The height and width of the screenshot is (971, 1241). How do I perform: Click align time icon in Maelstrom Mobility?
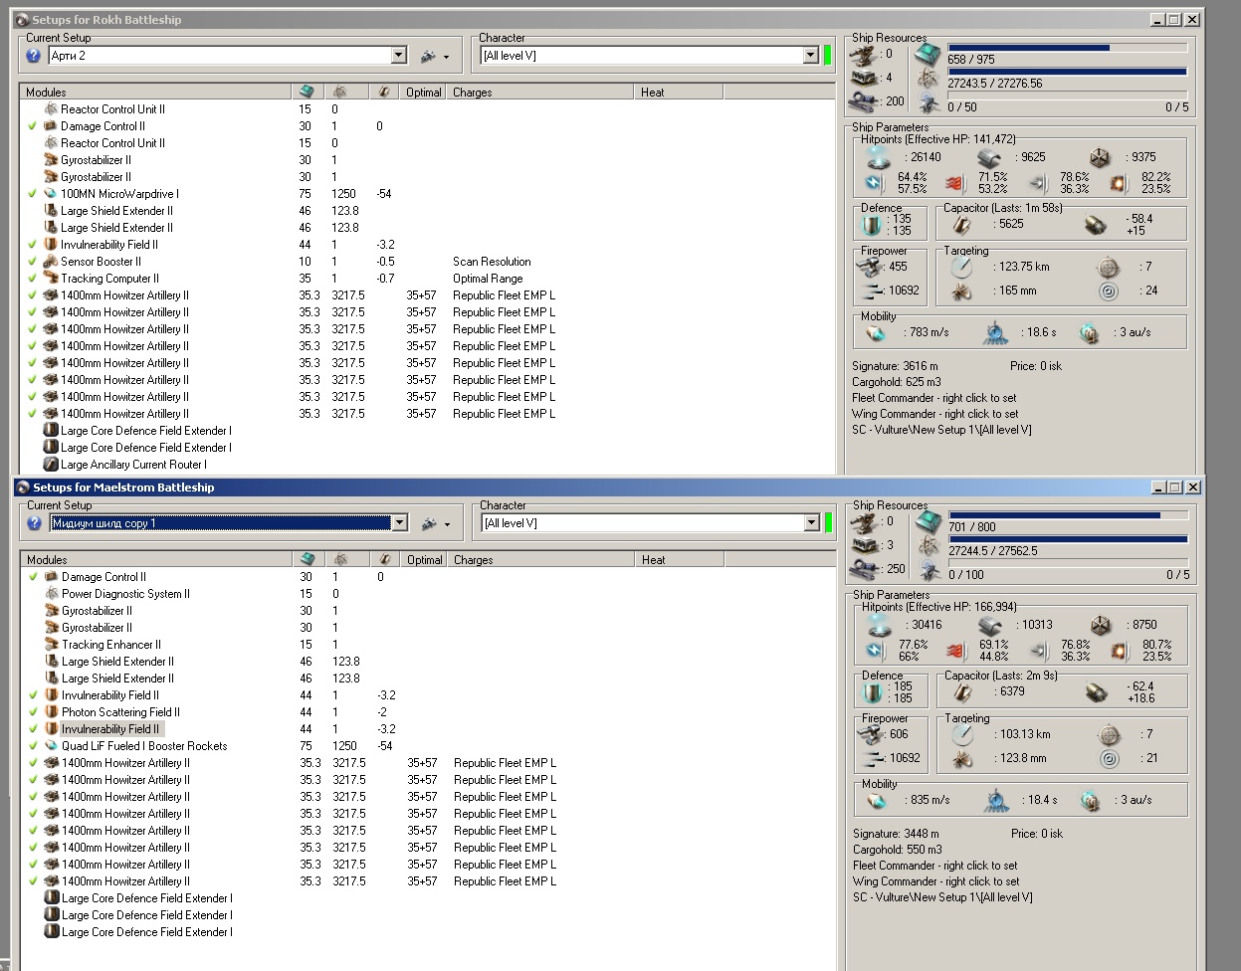coord(996,800)
